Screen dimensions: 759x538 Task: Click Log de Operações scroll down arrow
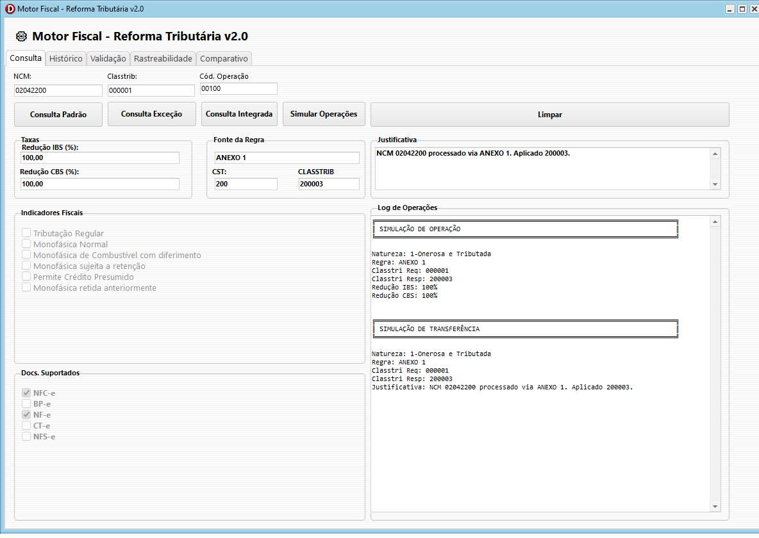pos(715,507)
